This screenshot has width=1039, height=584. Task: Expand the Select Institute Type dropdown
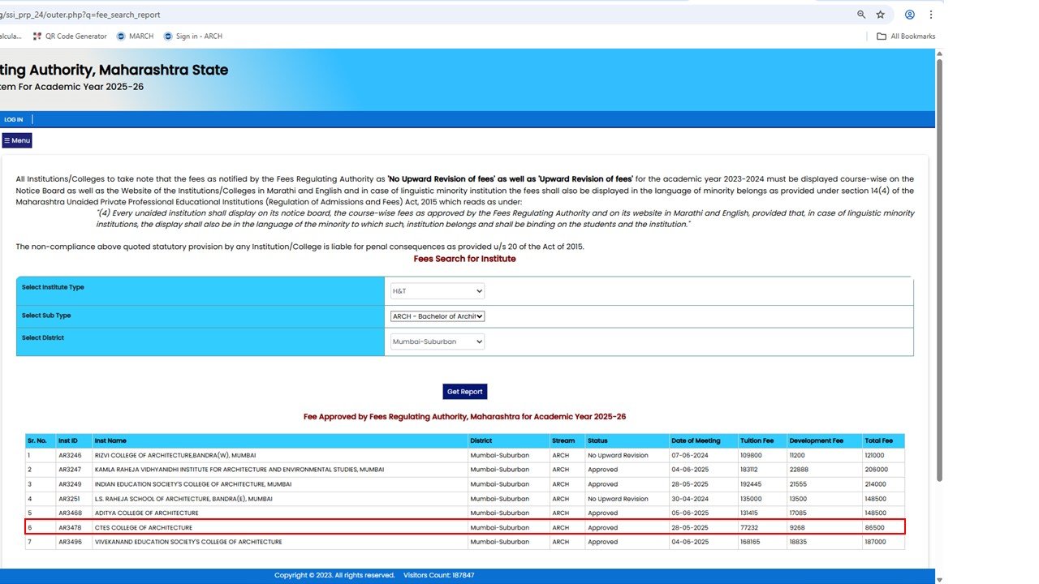(x=438, y=291)
